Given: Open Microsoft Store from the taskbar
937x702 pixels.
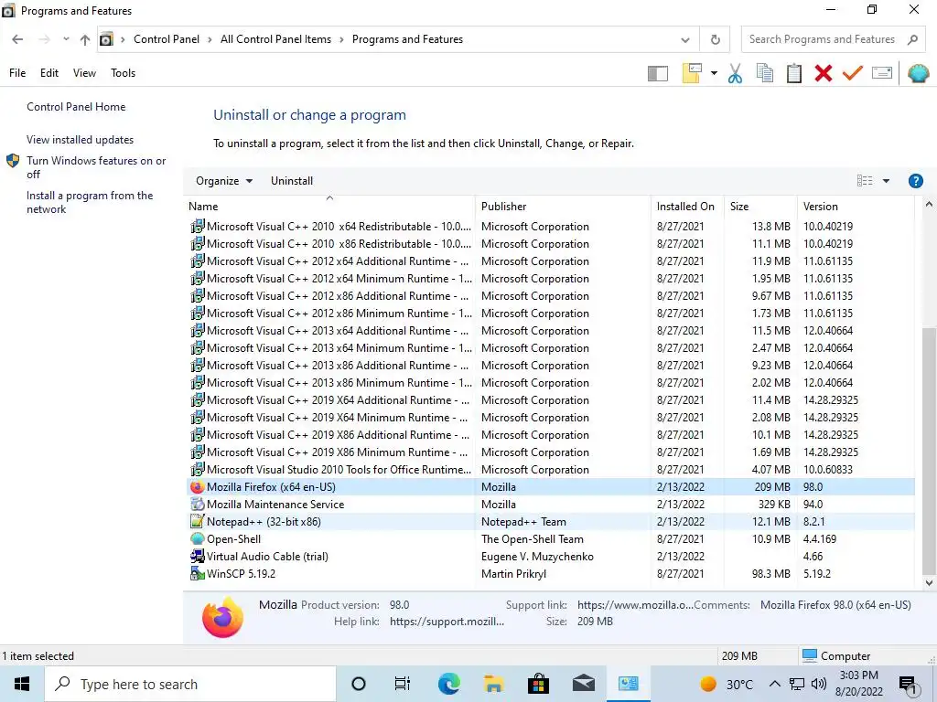Looking at the screenshot, I should (538, 684).
